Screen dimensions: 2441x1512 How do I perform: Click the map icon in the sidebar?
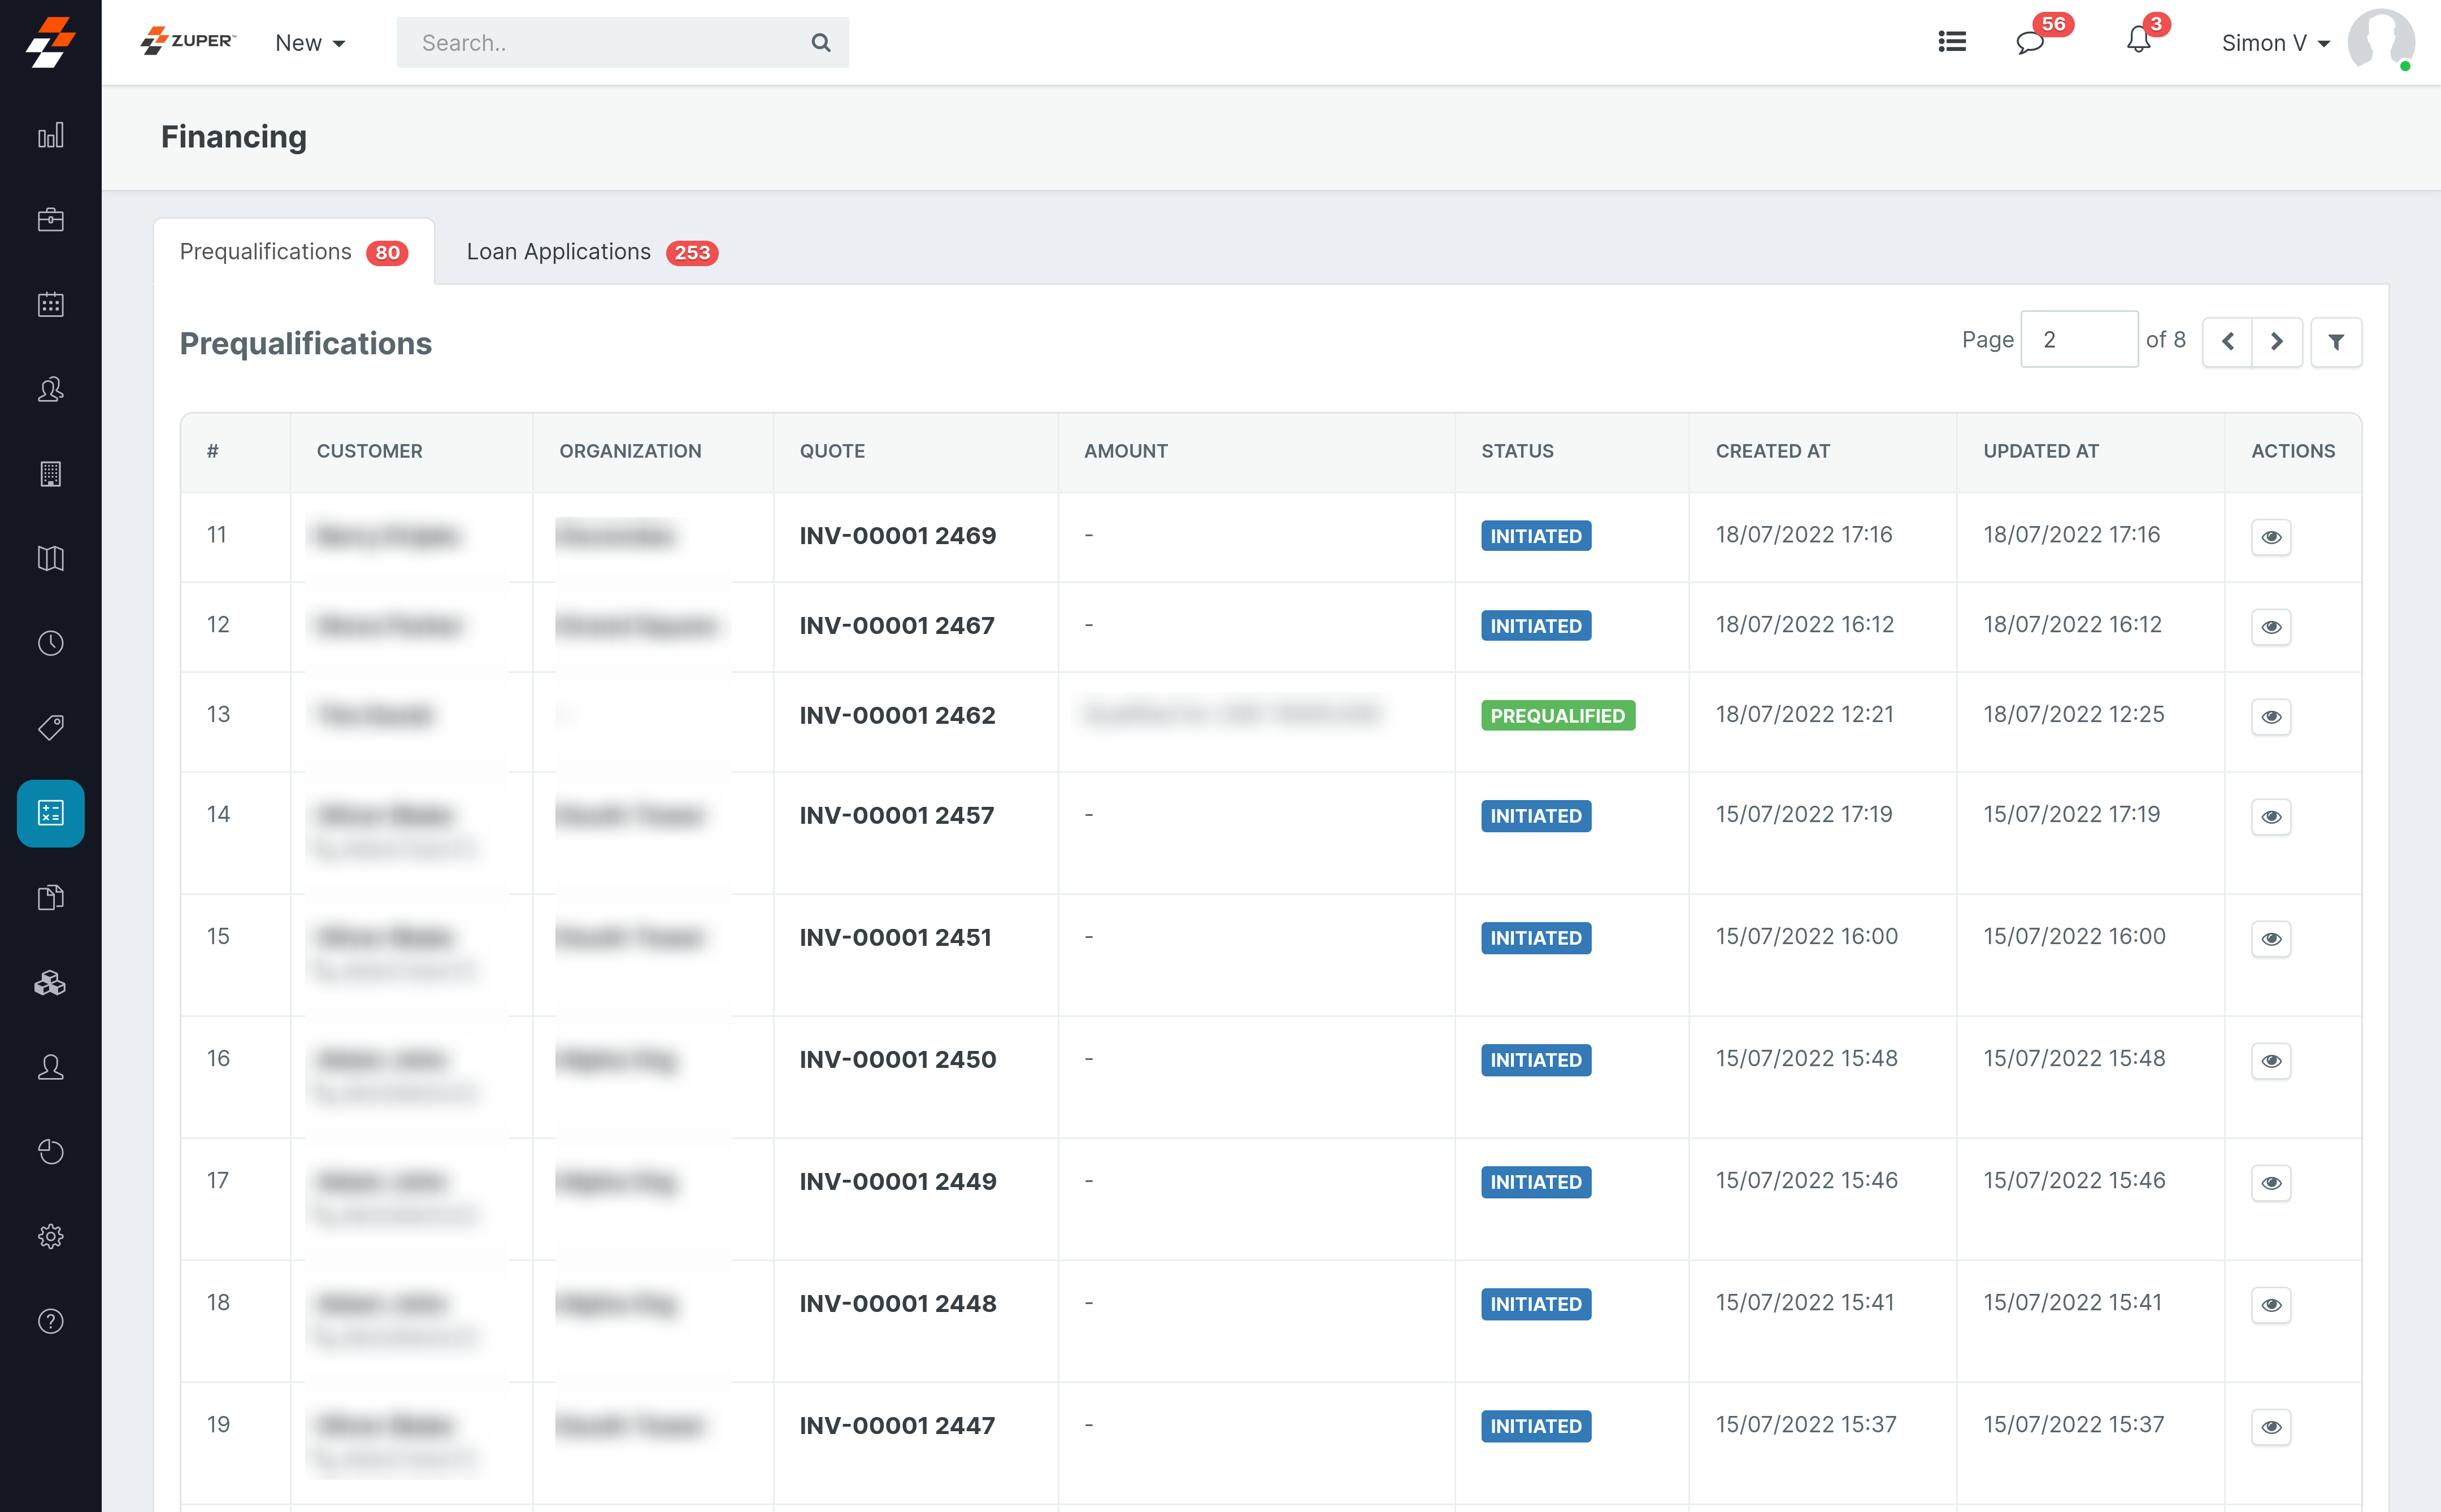pos(50,558)
